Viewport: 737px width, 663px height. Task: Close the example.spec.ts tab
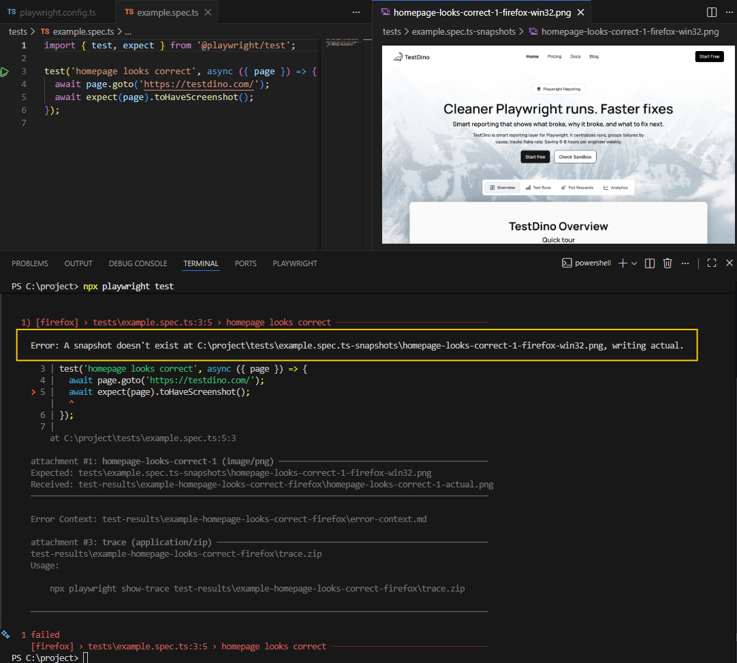208,12
